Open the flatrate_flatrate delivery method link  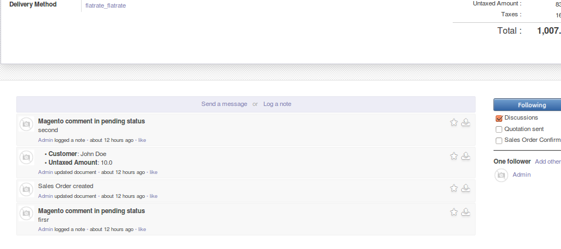click(106, 6)
